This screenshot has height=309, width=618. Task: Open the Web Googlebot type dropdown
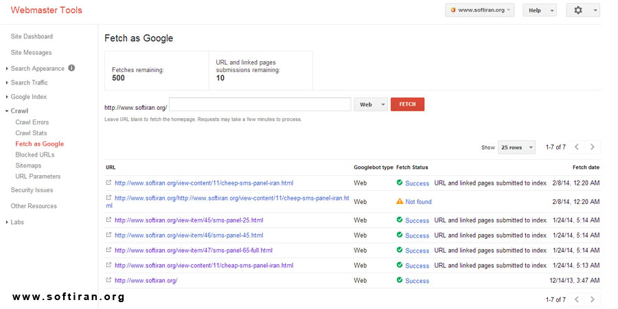tap(371, 104)
